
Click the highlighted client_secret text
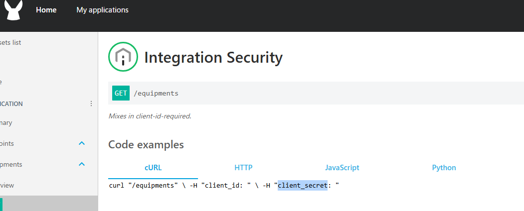[x=303, y=186]
